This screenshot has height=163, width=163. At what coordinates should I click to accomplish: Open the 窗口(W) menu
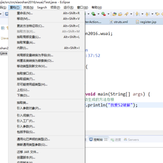[x=82, y=7]
